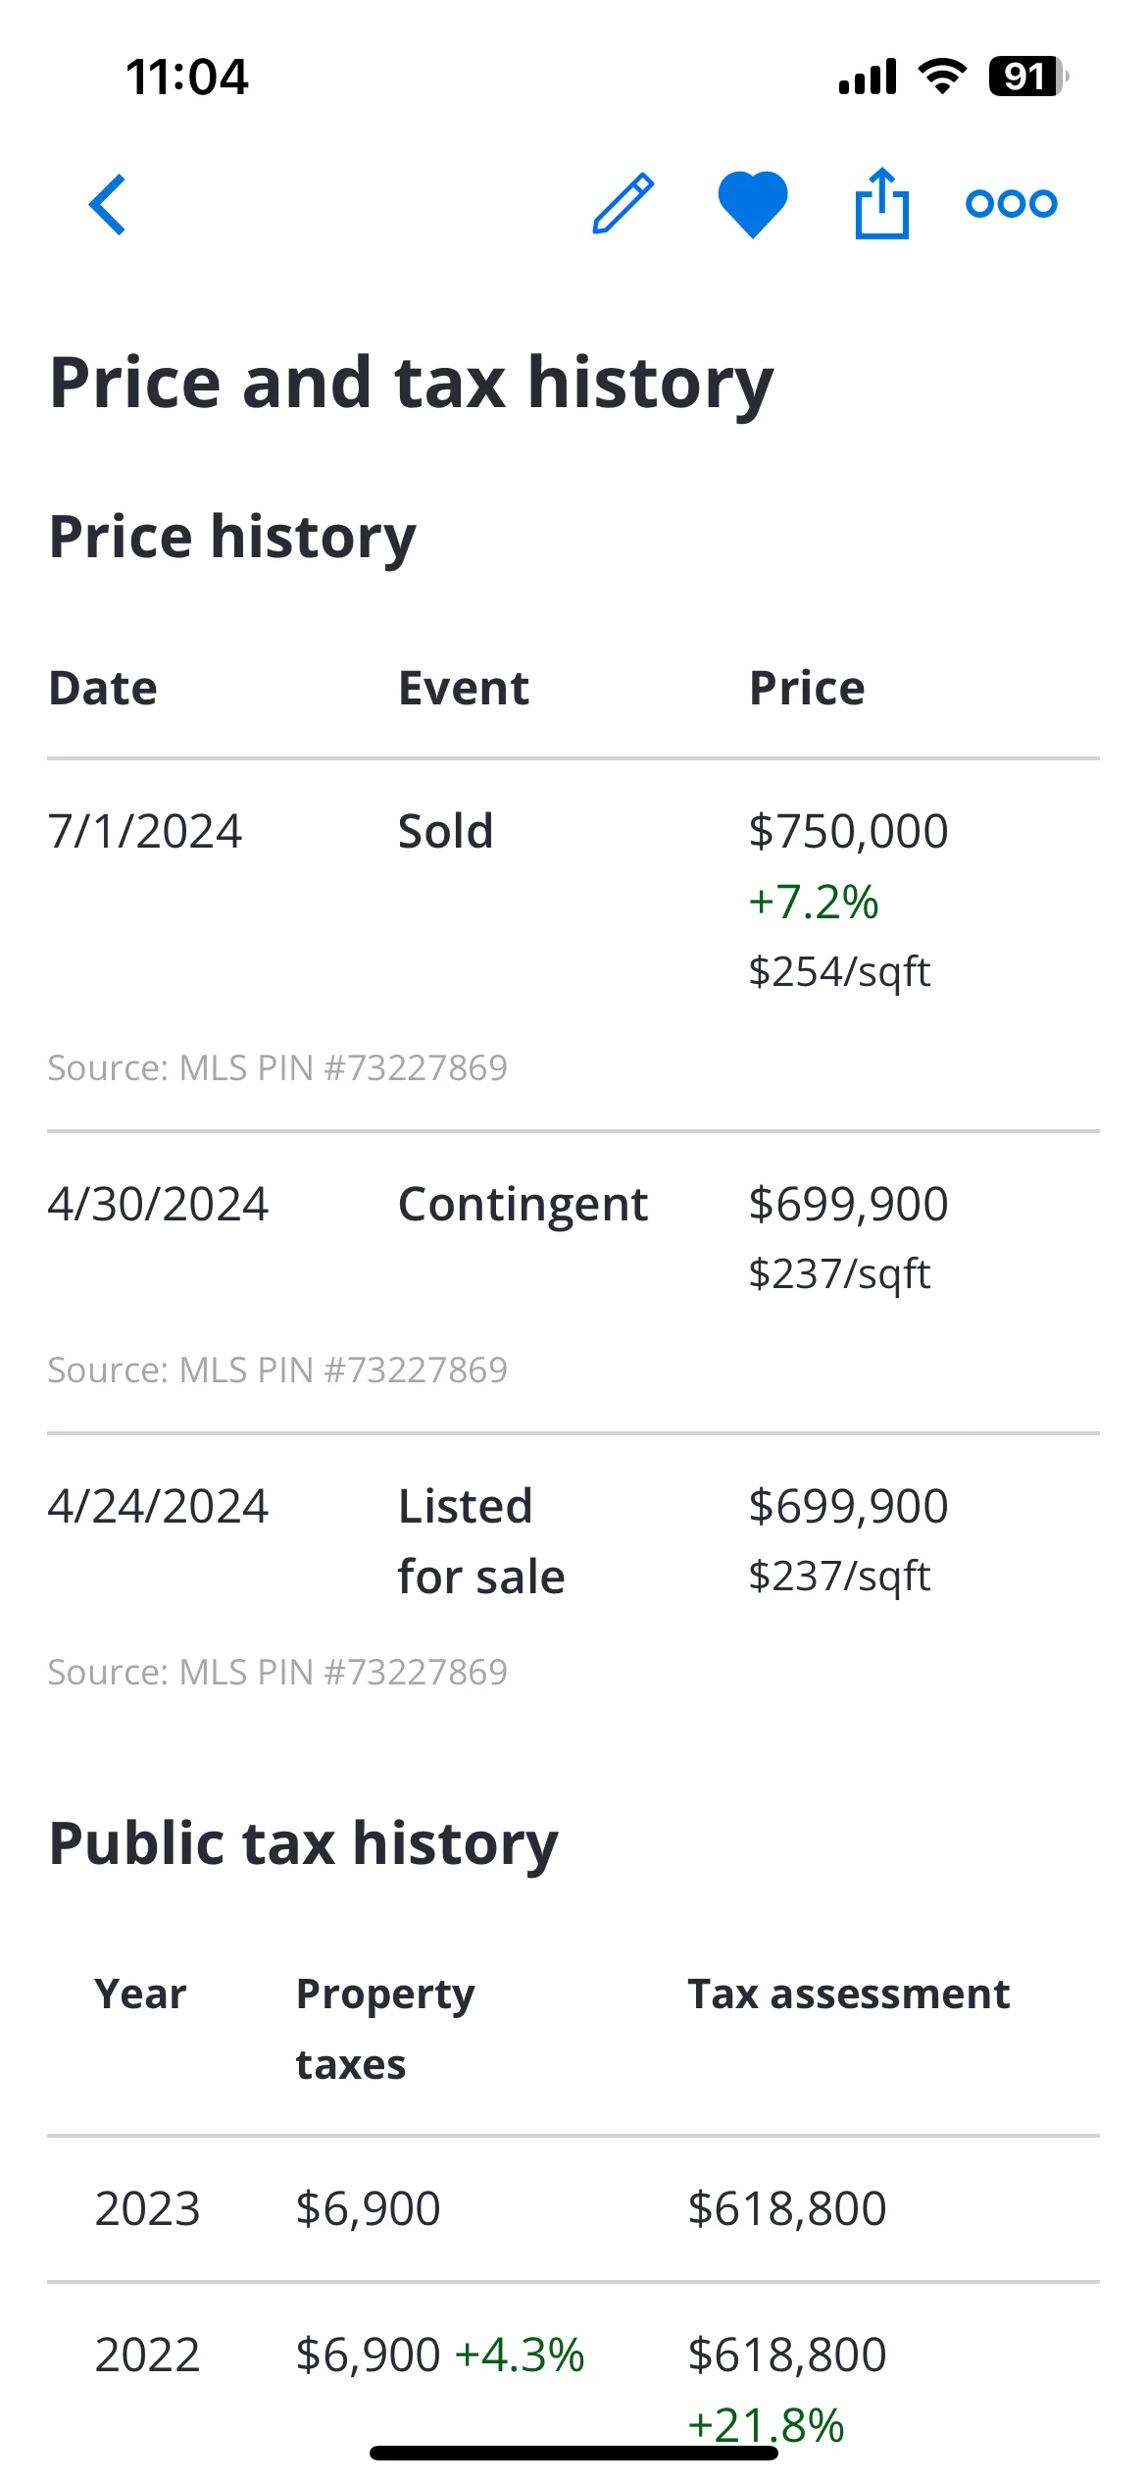Select the 4/24/2024 Listed for sale row

573,1584
